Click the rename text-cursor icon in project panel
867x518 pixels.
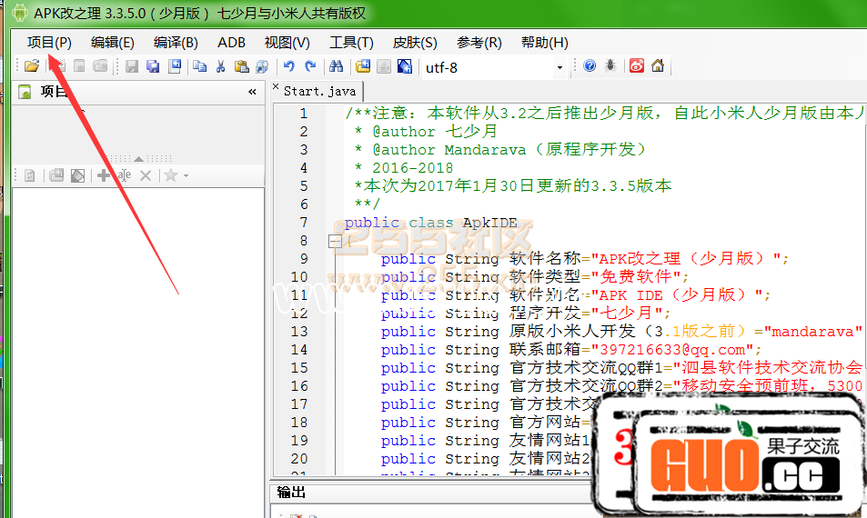(x=124, y=175)
